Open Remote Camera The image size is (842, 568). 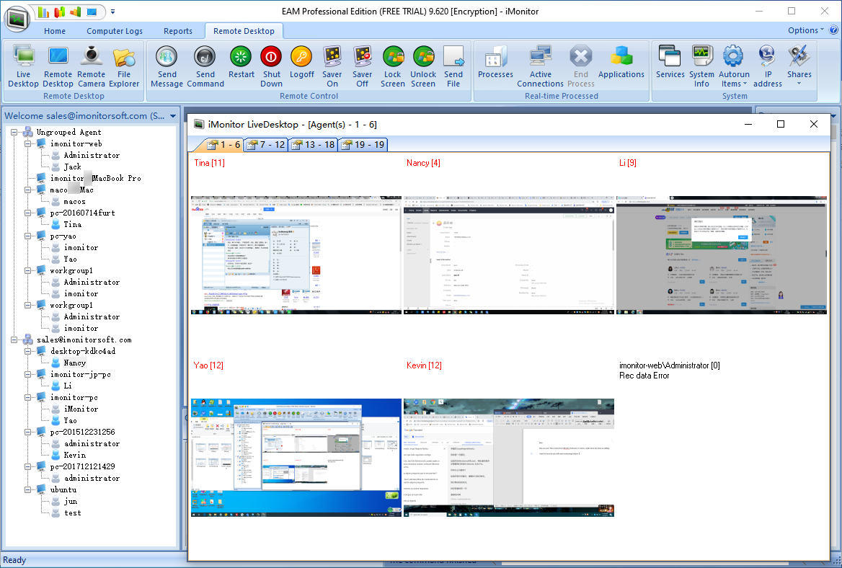(x=92, y=66)
